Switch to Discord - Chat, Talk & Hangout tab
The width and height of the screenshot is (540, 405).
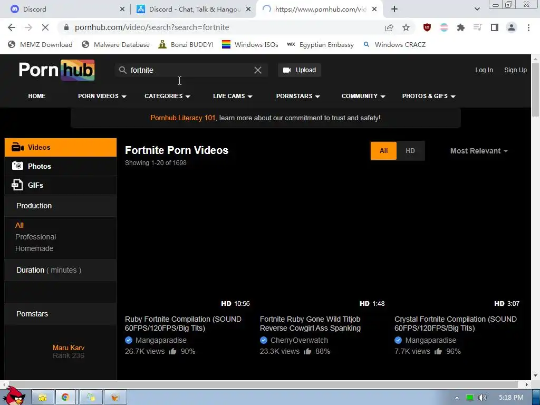click(194, 9)
